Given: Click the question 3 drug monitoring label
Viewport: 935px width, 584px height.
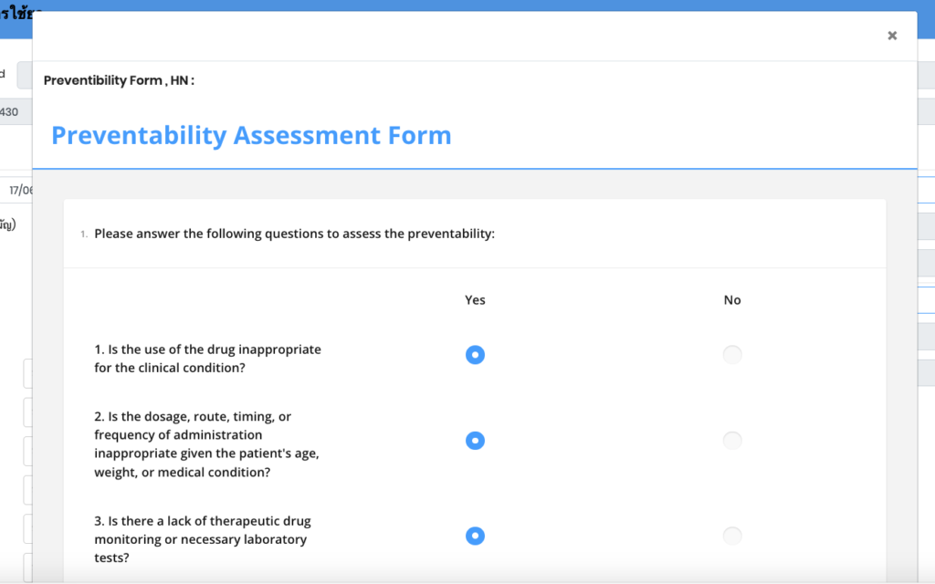Looking at the screenshot, I should point(202,538).
